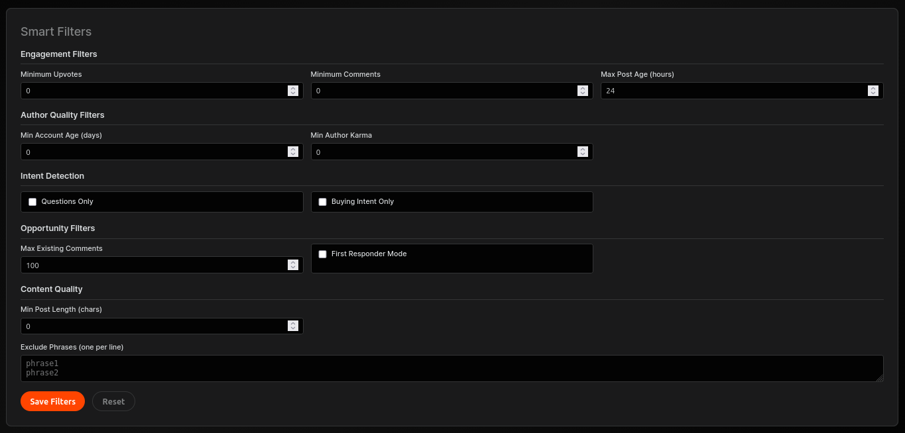Viewport: 905px width, 433px height.
Task: Increase Minimum Upvotes with the up arrow
Action: pos(293,88)
